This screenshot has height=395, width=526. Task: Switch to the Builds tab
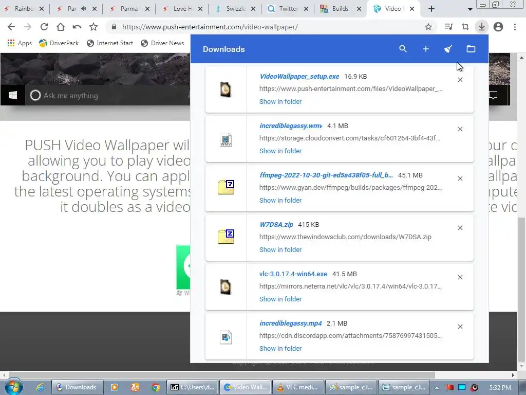coord(340,9)
